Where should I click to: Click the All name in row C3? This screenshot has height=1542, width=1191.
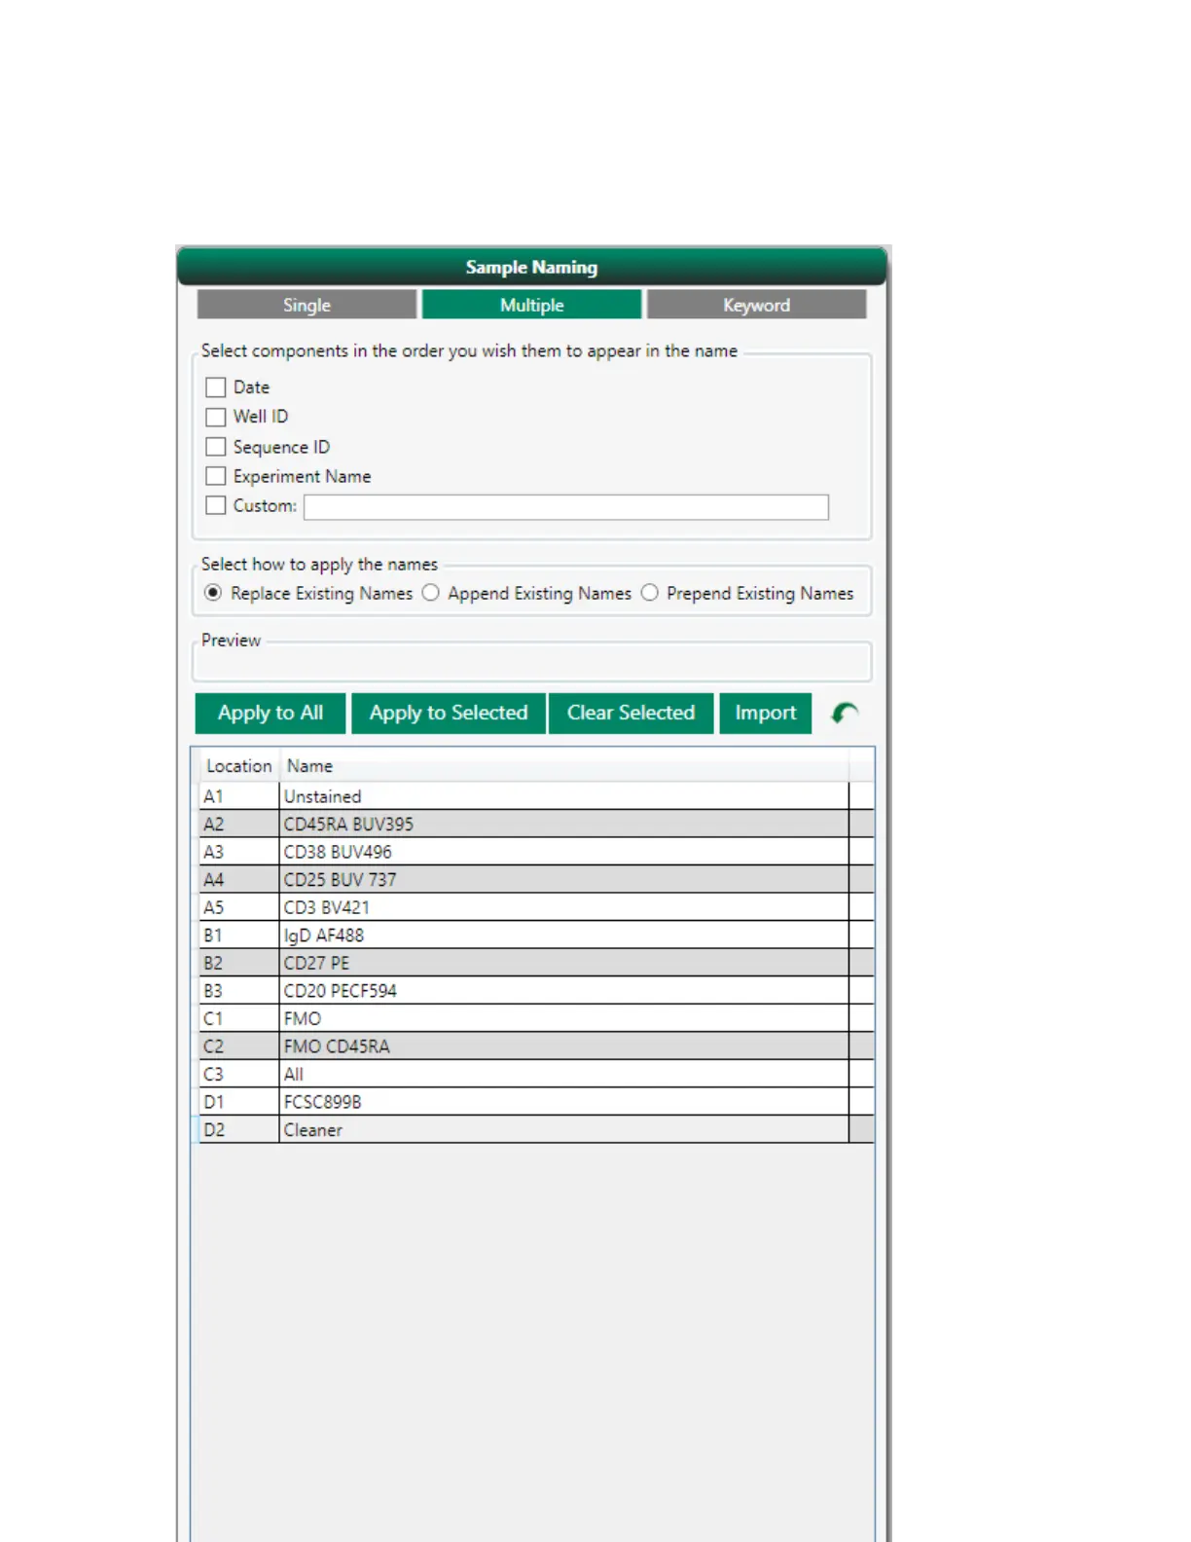(x=563, y=1075)
